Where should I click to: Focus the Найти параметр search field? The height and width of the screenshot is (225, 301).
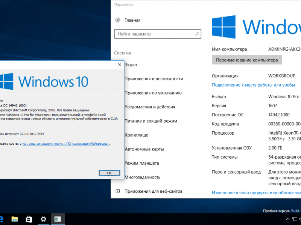[x=158, y=34]
